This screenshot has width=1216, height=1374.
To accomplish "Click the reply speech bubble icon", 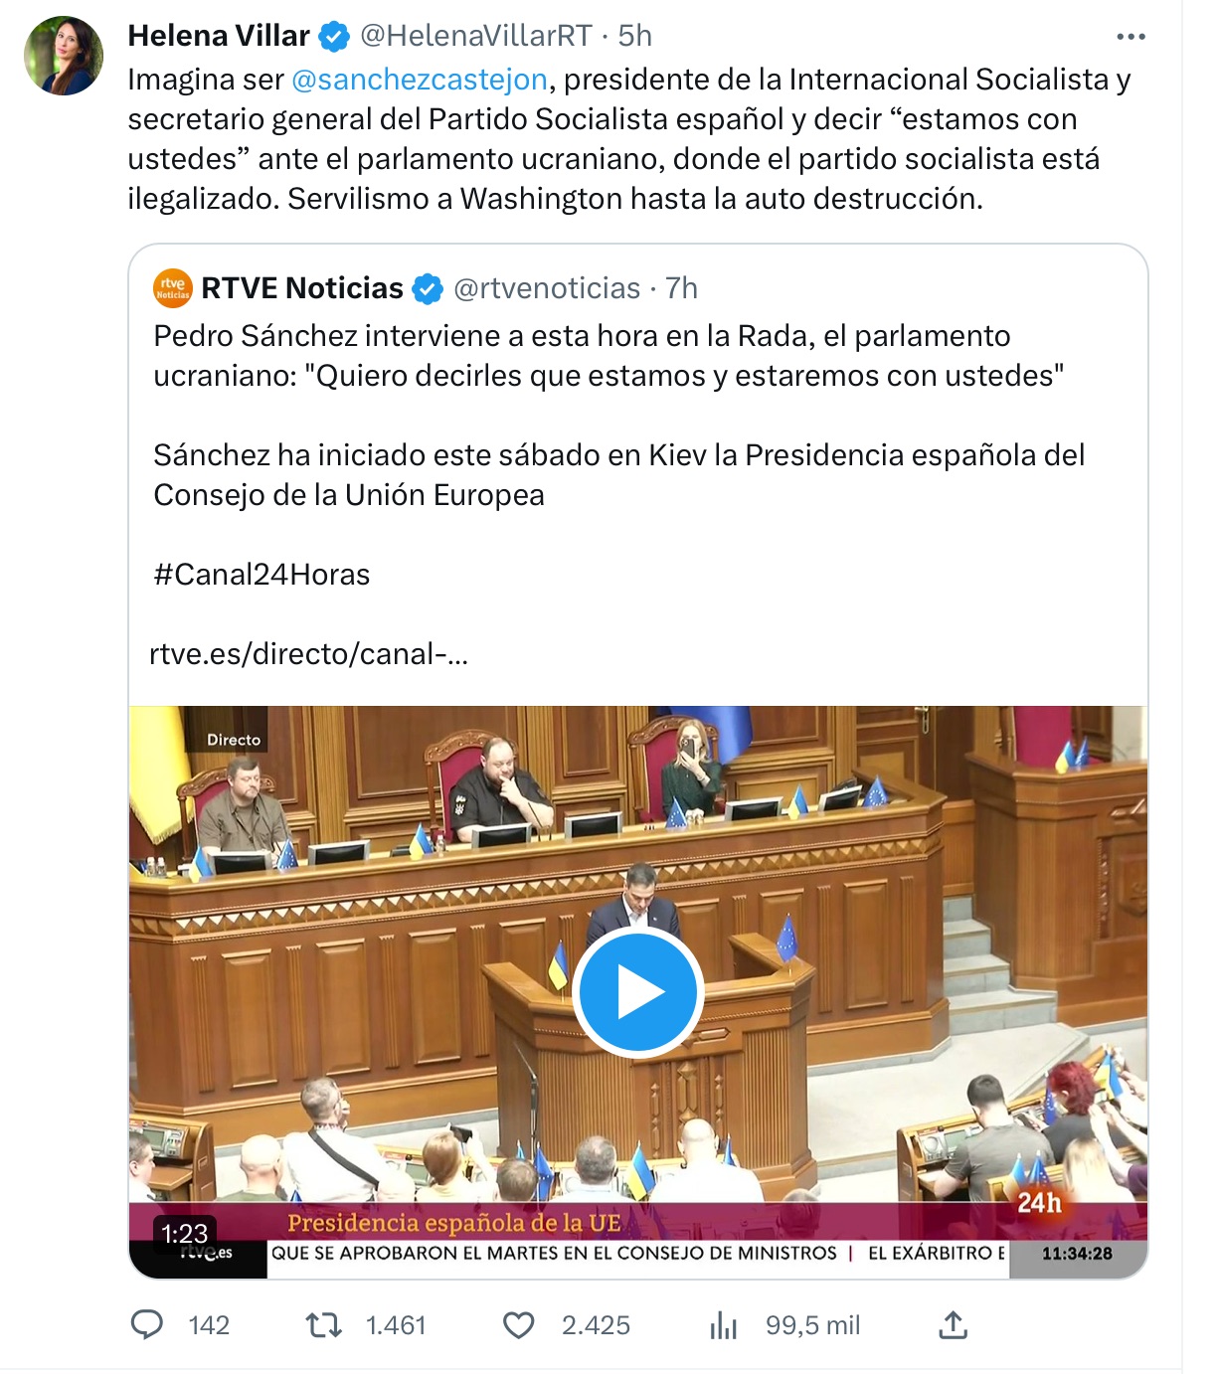I will coord(147,1324).
